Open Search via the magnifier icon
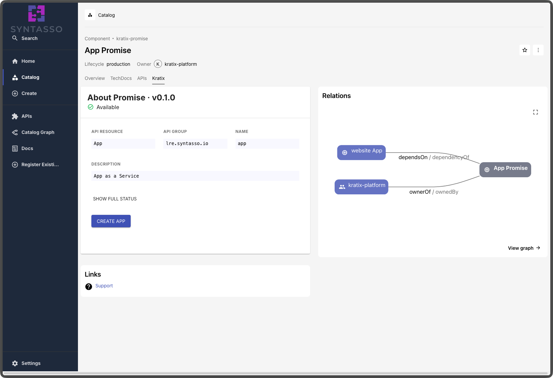The height and width of the screenshot is (378, 553). (15, 38)
